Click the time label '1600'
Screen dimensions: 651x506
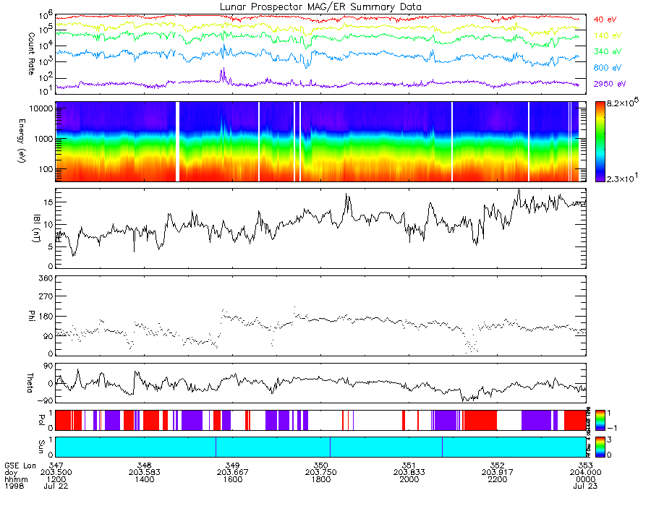click(232, 479)
